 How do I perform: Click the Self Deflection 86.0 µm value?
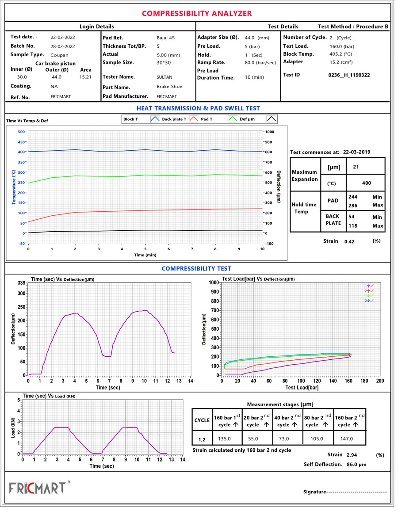tap(356, 465)
